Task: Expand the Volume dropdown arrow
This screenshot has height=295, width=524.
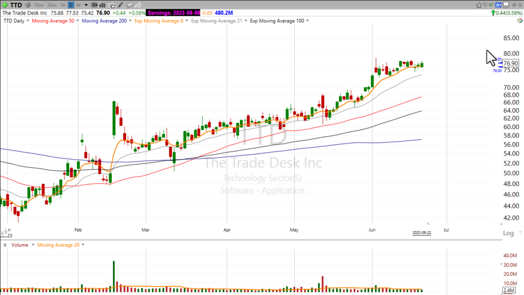Action: click(33, 245)
